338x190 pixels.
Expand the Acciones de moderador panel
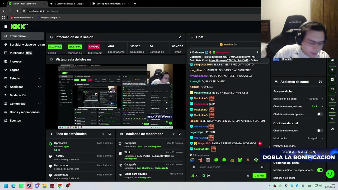180,134
